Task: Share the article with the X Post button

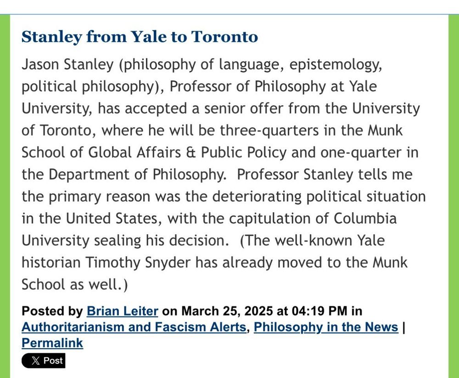Action: point(43,361)
